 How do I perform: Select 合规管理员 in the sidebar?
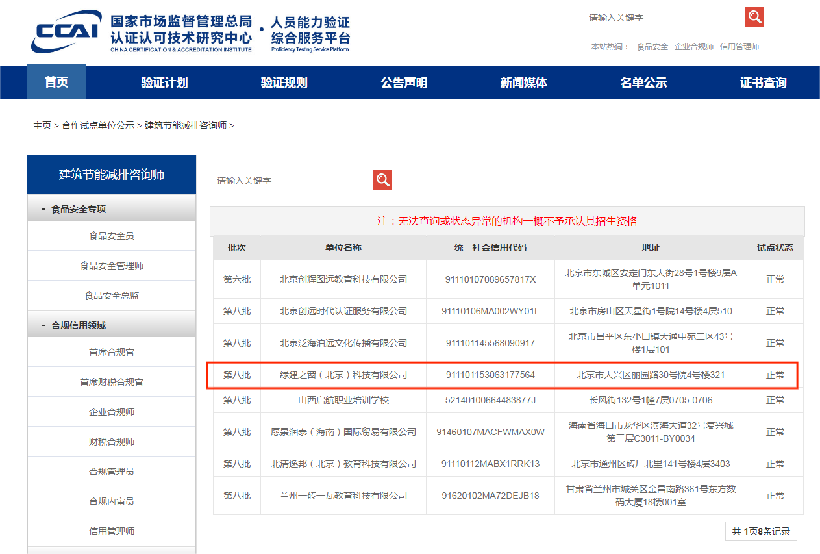112,472
